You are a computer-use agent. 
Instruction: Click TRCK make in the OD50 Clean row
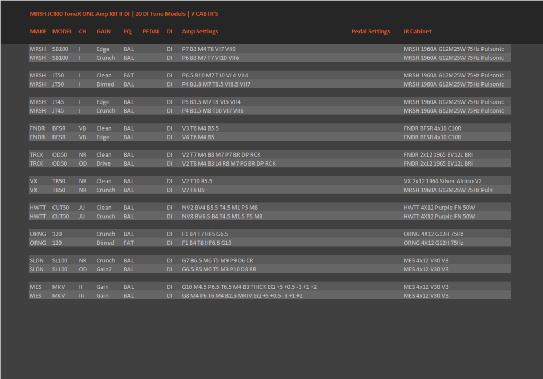click(37, 154)
